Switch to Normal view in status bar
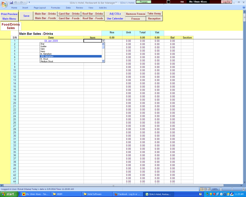The height and width of the screenshot is (197, 246). click(x=202, y=189)
